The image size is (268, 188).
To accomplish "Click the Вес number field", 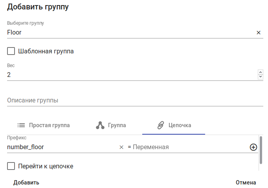I will point(130,75).
